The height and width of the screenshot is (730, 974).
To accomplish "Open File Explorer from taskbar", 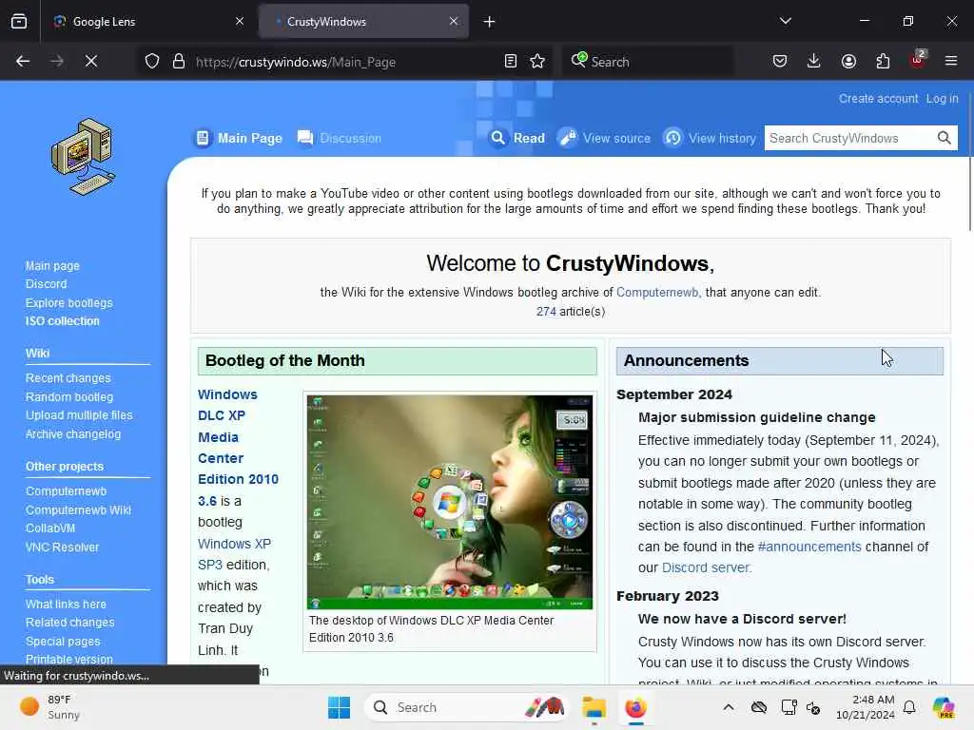I will click(594, 707).
